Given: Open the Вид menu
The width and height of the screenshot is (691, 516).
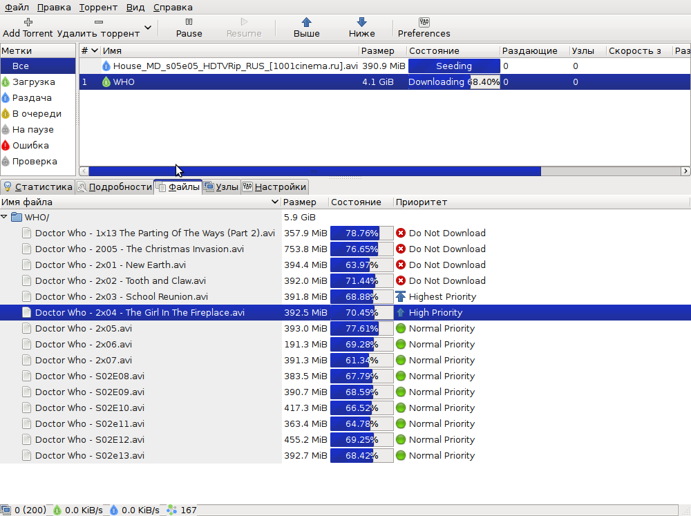Looking at the screenshot, I should coord(135,8).
